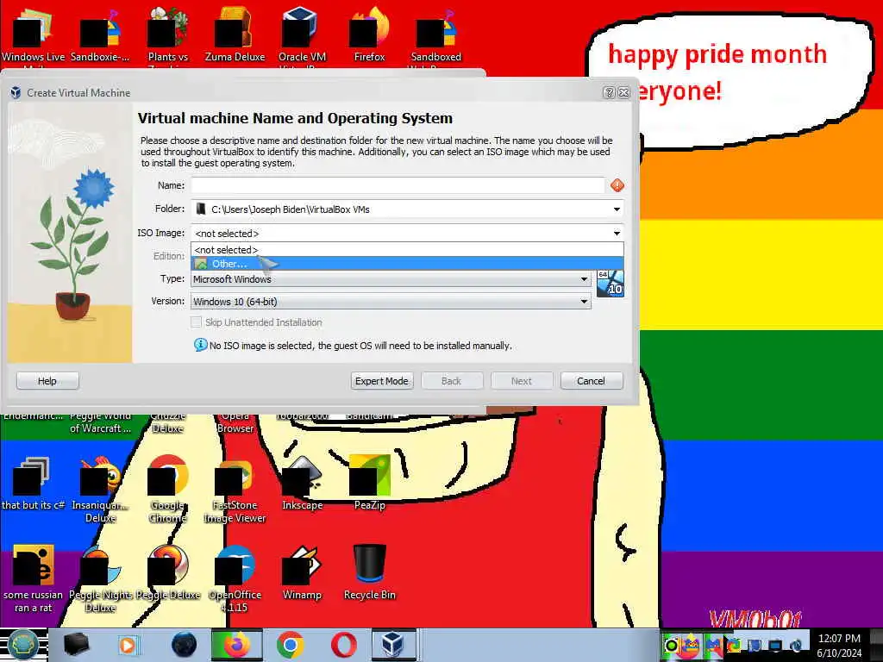883x662 pixels.
Task: Open FastStone Image Viewer desktop icon
Action: coord(235,490)
